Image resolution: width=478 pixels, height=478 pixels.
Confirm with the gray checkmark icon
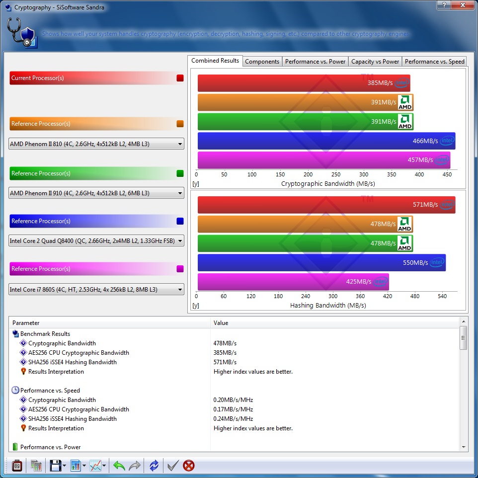[173, 466]
